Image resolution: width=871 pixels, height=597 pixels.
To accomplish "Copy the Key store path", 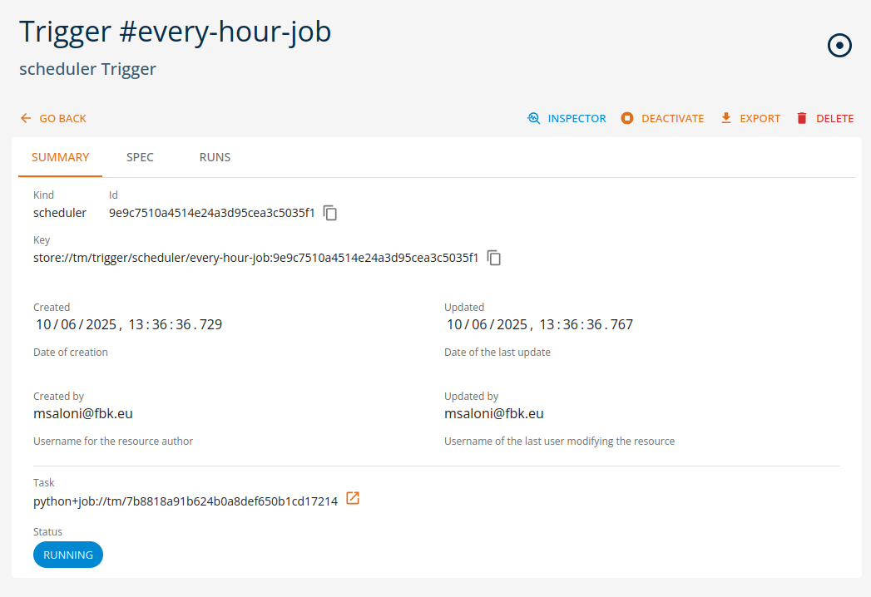I will (494, 258).
